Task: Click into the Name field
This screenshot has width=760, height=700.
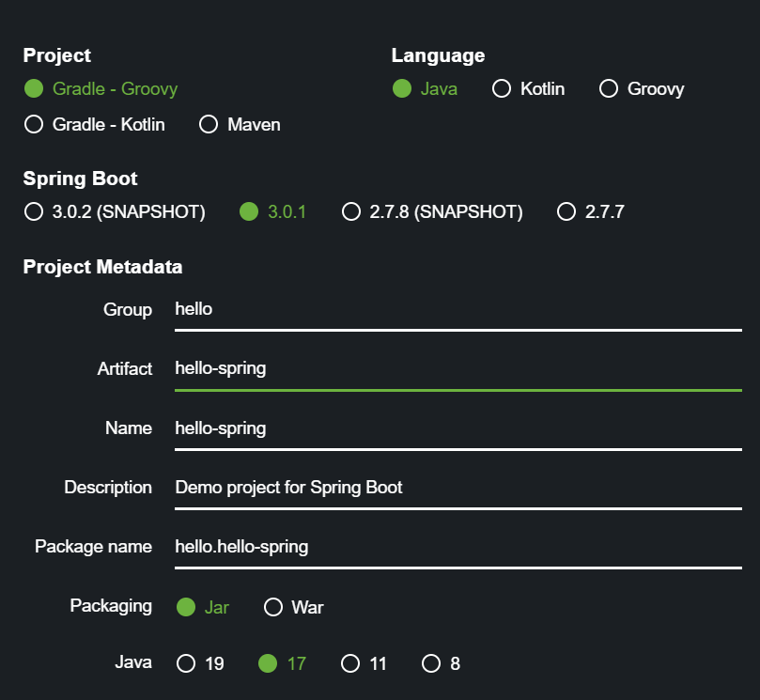Action: 458,428
